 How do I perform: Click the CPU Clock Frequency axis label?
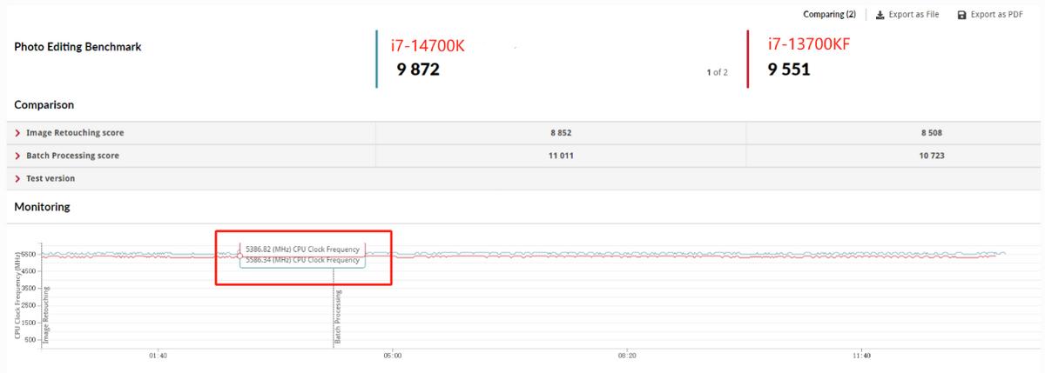[x=17, y=294]
